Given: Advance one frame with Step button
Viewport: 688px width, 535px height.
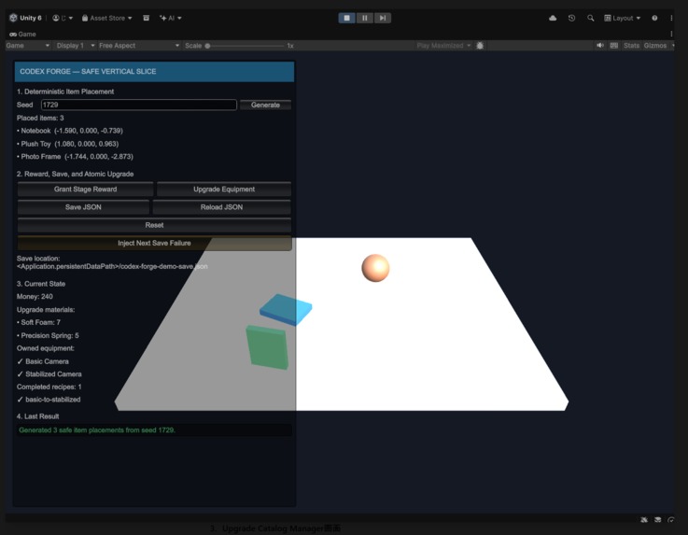Looking at the screenshot, I should (x=383, y=18).
